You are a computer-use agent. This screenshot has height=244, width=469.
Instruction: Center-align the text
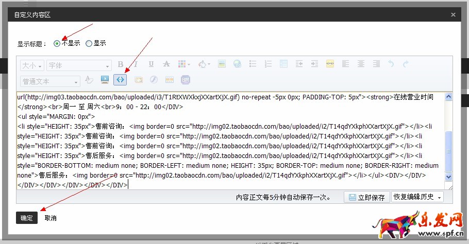[361, 64]
